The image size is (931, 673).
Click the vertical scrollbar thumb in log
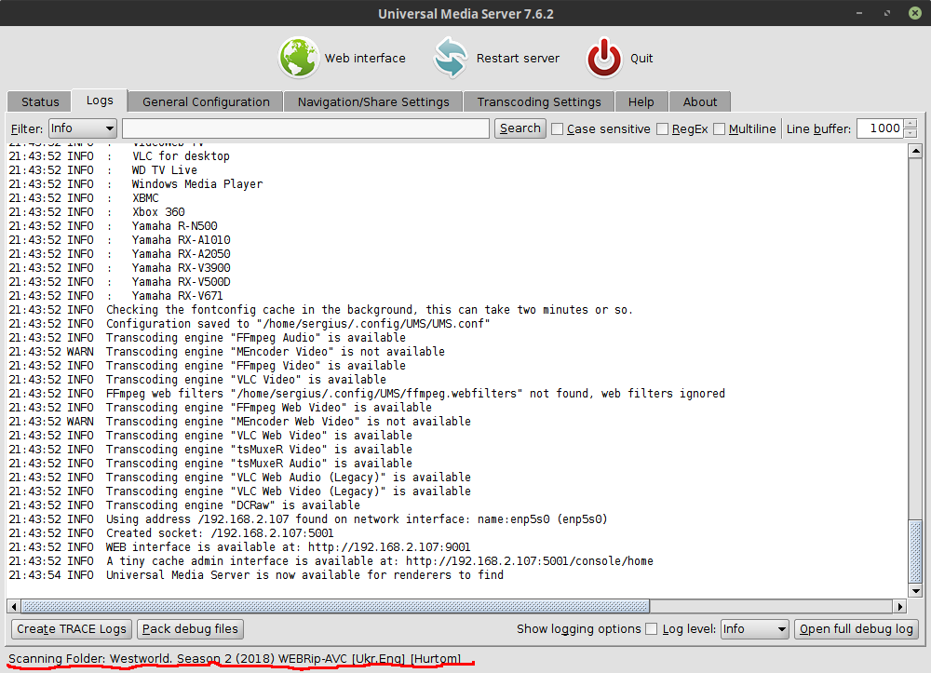tap(915, 551)
